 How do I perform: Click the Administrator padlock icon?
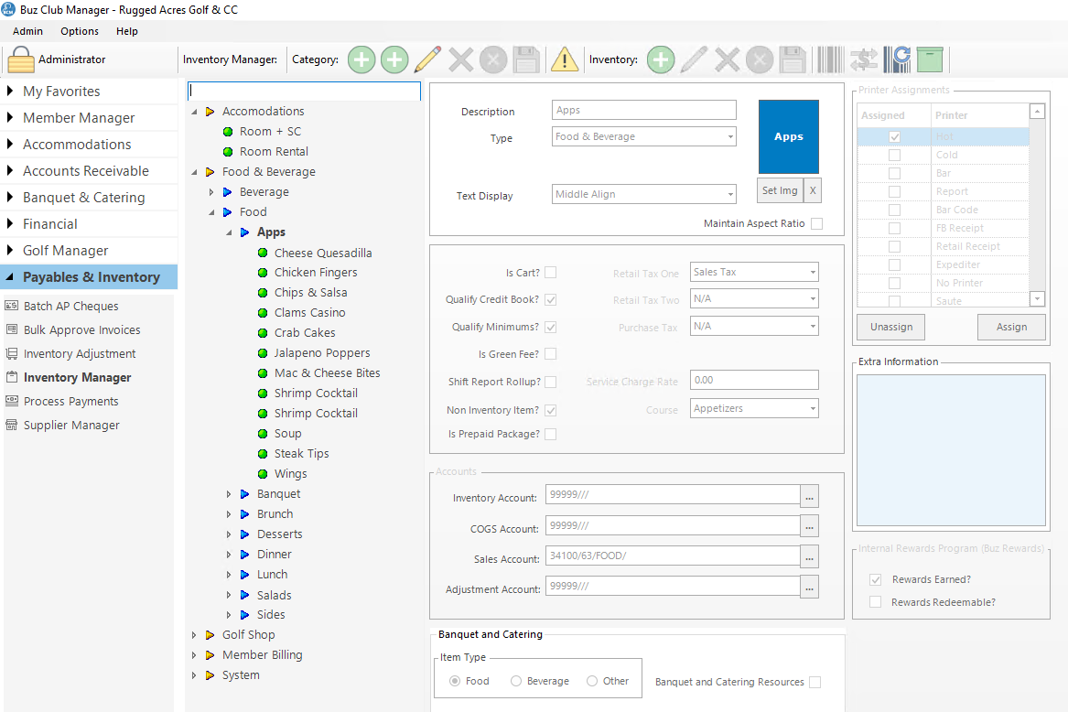click(x=20, y=59)
